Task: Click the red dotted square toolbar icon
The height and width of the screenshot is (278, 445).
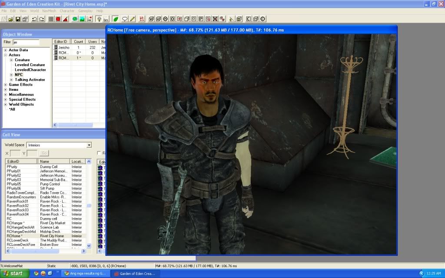Action: tap(58, 19)
